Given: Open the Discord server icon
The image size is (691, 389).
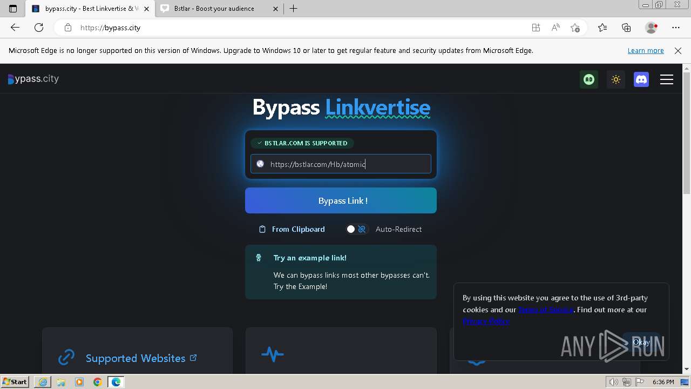Looking at the screenshot, I should click(641, 79).
